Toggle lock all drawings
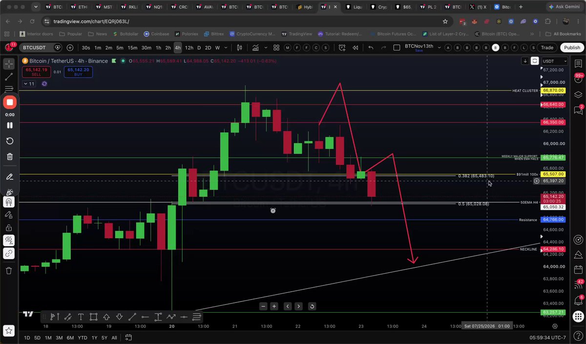Viewport: 586px width, 344px height. tap(9, 228)
